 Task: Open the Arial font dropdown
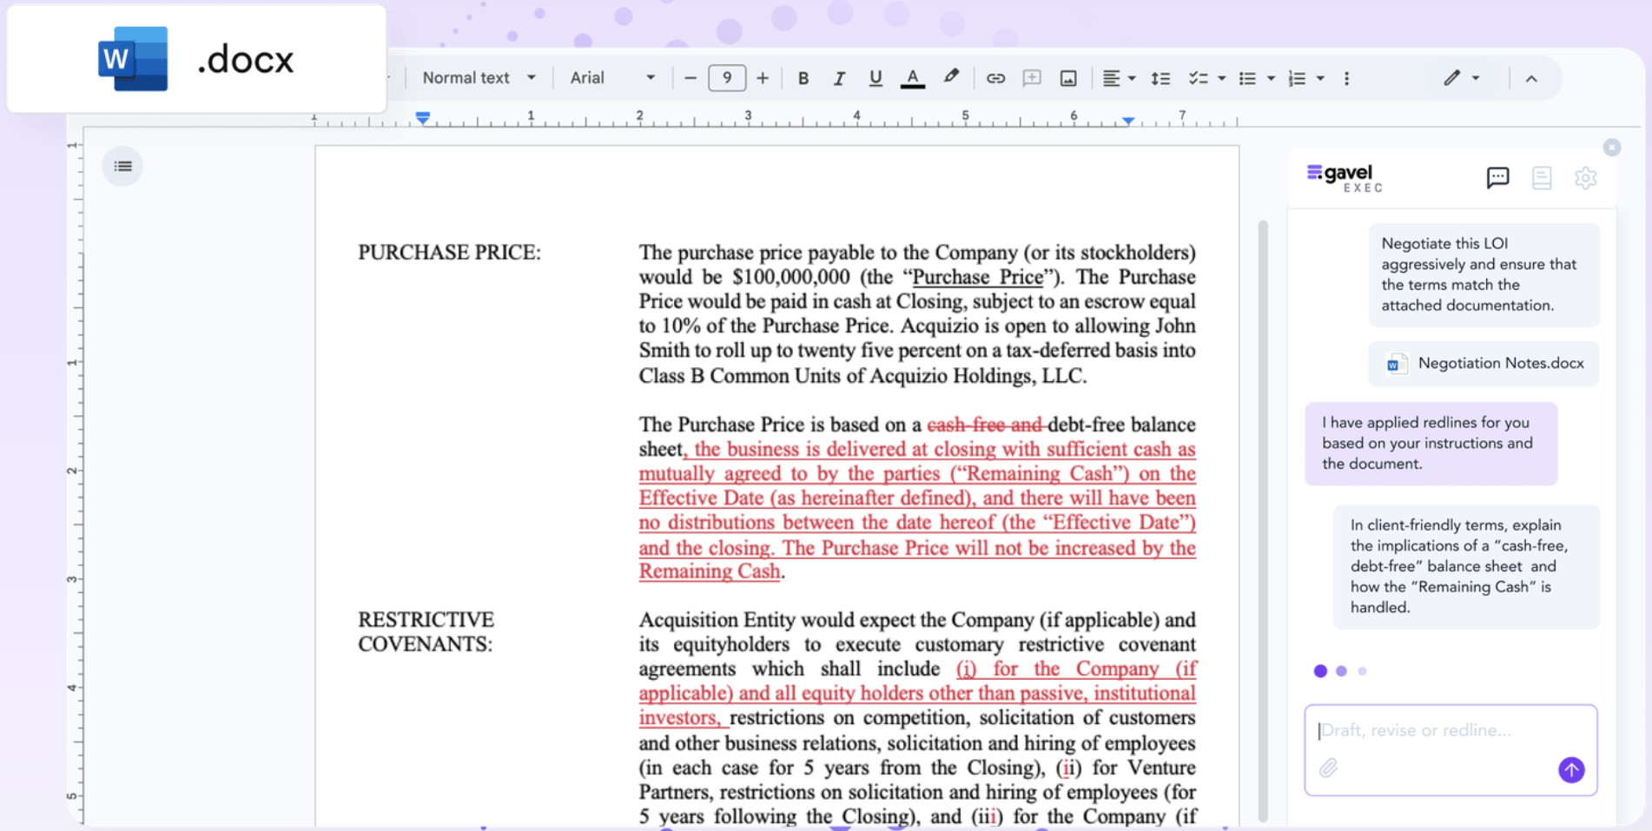point(612,78)
